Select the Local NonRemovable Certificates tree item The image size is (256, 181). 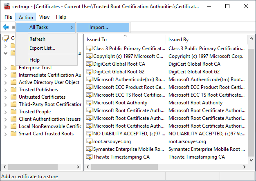50,126
